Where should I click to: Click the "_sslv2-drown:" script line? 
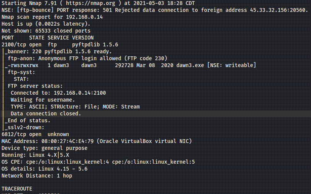25,128
